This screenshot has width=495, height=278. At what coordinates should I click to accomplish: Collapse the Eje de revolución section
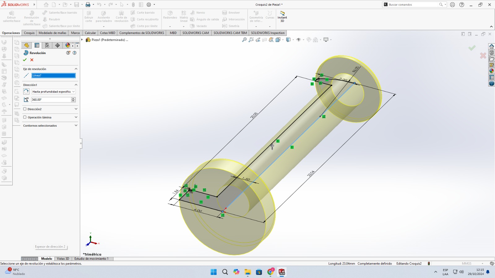[76, 69]
